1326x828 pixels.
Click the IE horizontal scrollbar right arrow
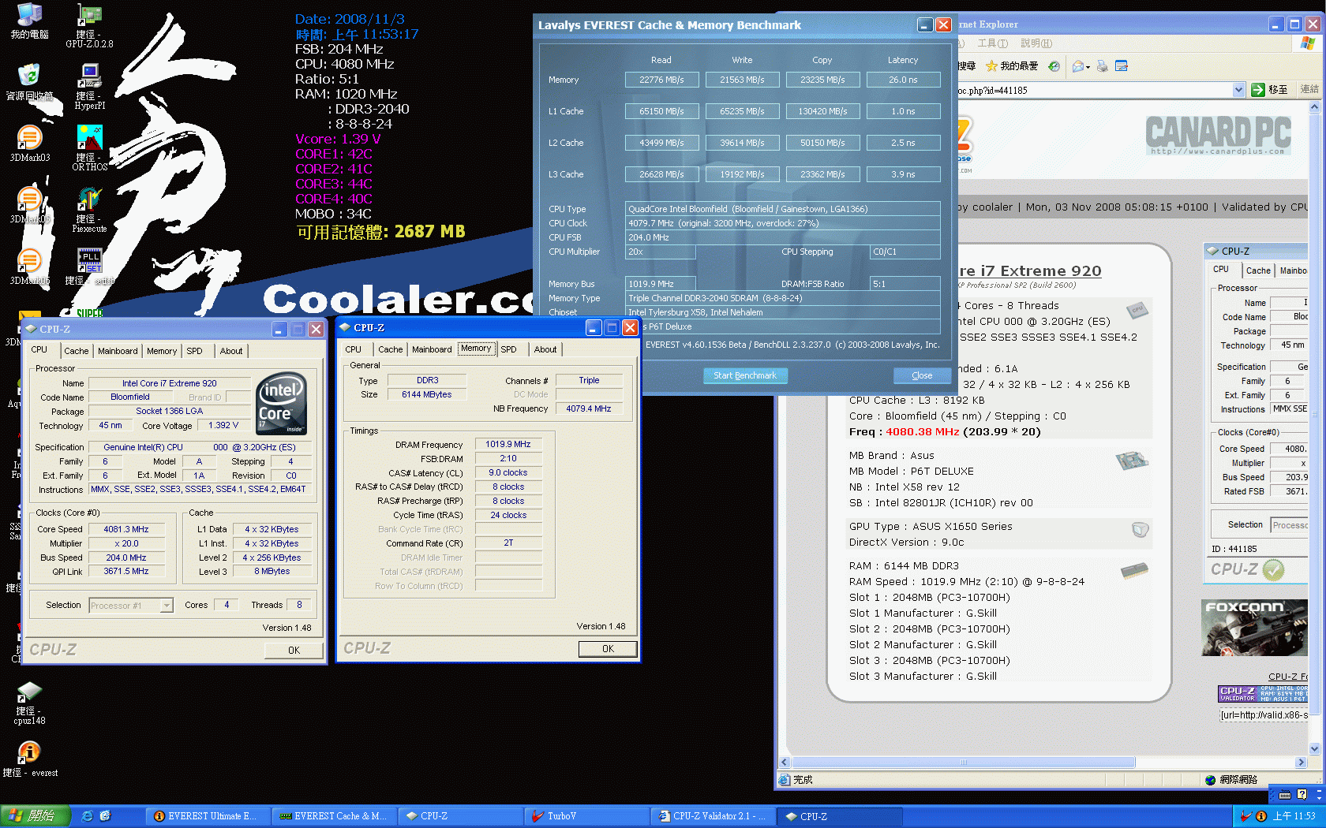pyautogui.click(x=1301, y=763)
